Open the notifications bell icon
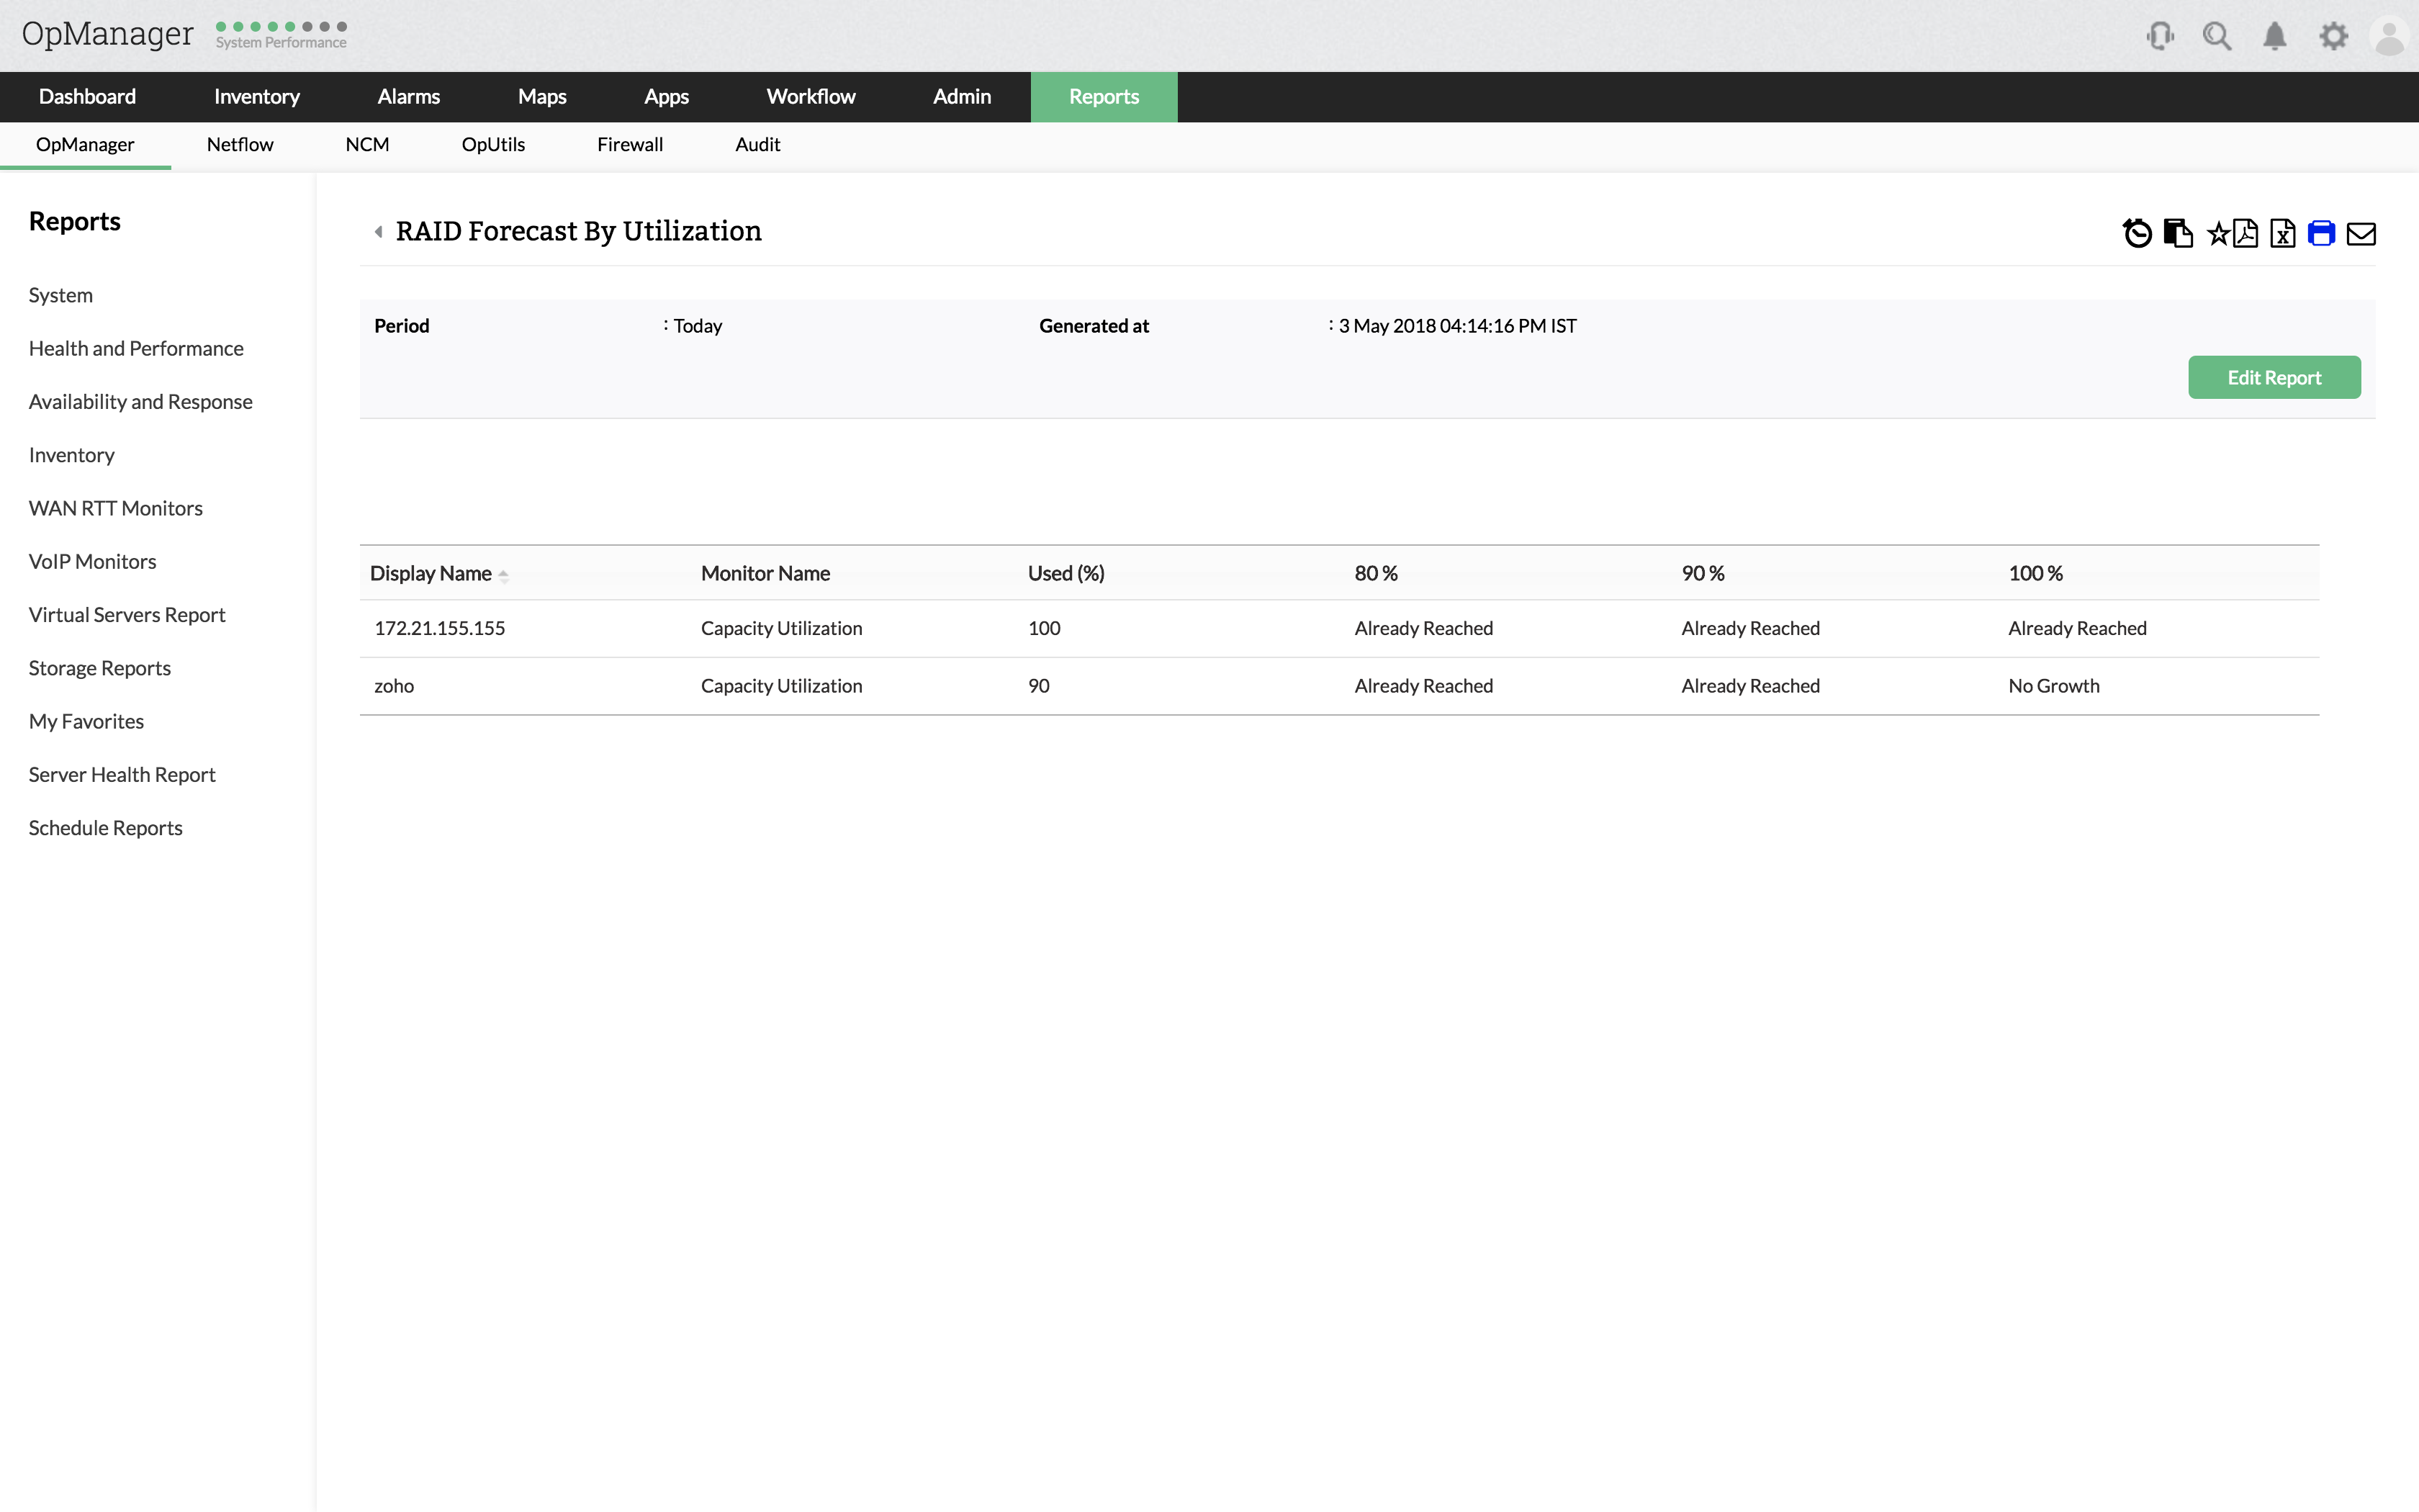Viewport: 2419px width, 1512px height. click(2274, 37)
